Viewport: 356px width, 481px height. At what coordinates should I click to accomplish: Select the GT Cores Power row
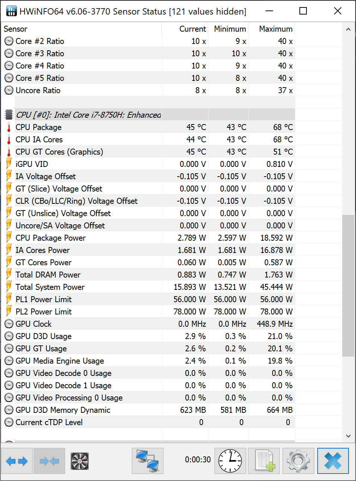click(148, 262)
